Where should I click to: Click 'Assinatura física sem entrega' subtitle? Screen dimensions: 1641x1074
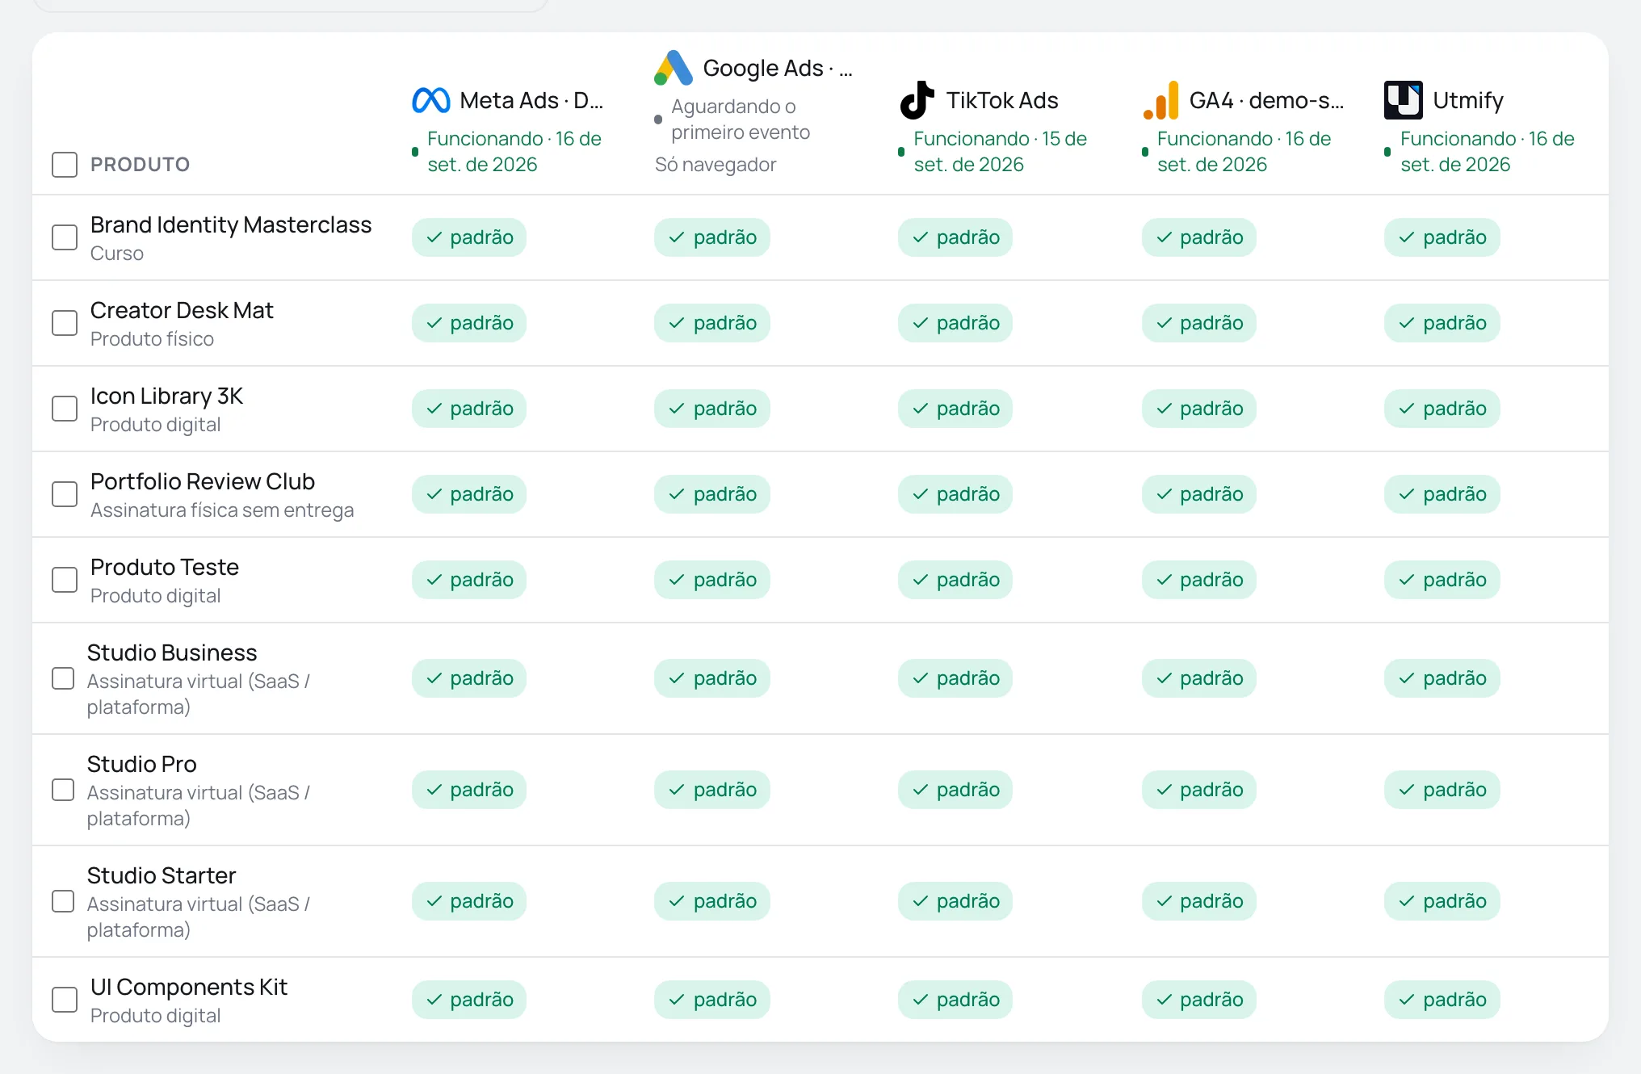[x=222, y=510]
